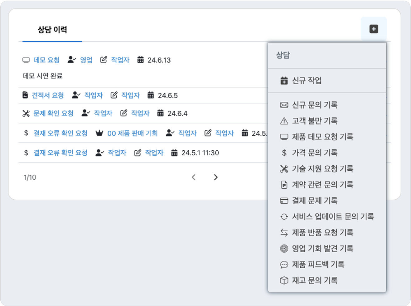411x306 pixels.
Task: Click the file icon beside 견적서 요청
Action: point(25,95)
